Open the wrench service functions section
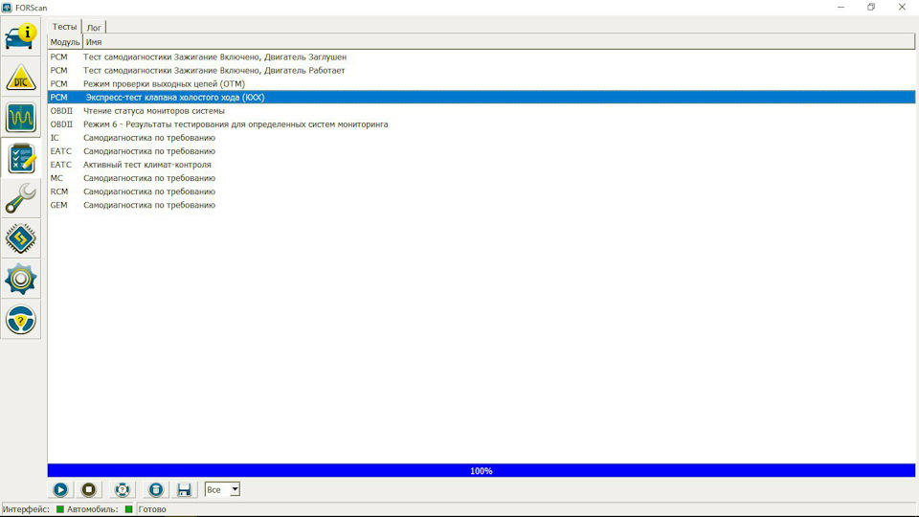This screenshot has height=517, width=919. (20, 198)
